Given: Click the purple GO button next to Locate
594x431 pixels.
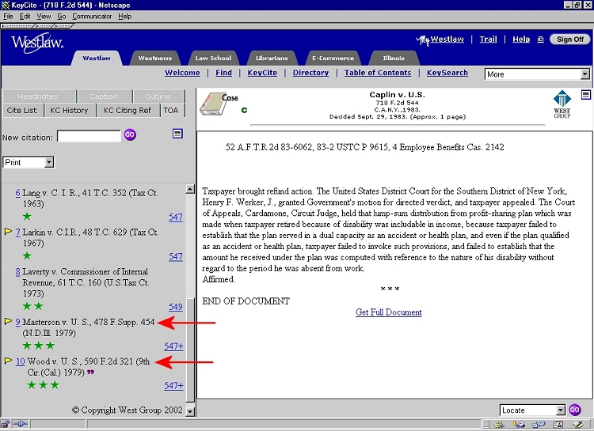Looking at the screenshot, I should [x=575, y=410].
